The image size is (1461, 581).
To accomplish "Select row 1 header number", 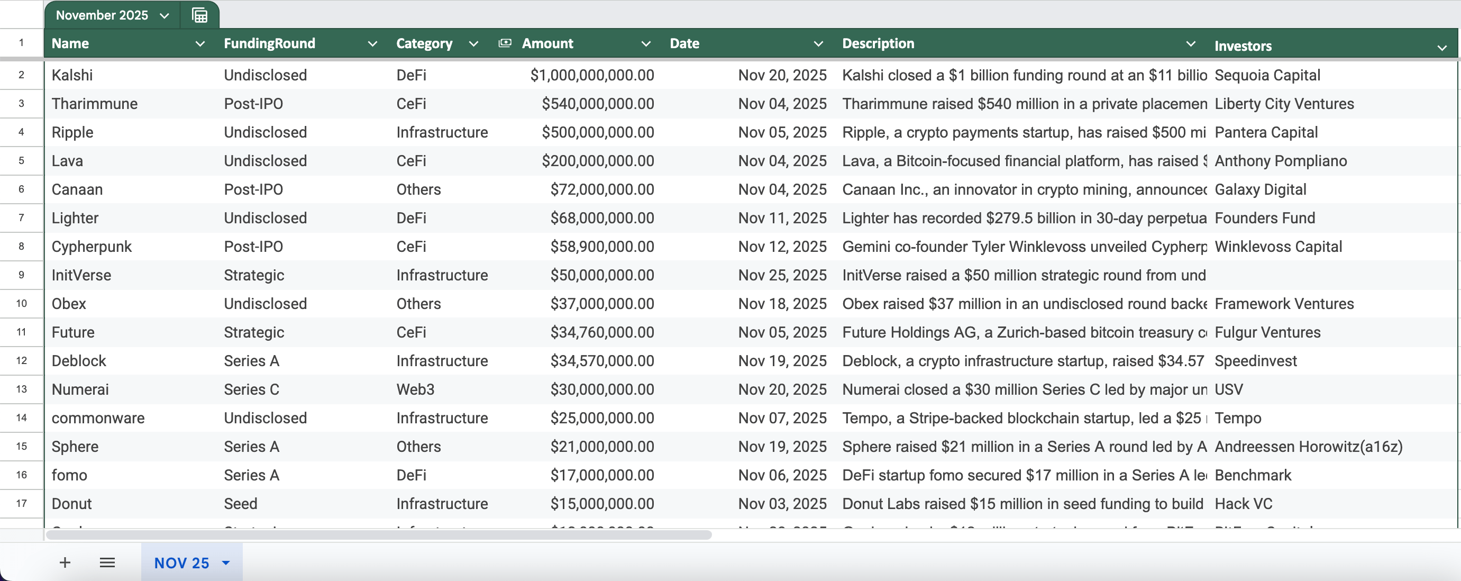I will (22, 42).
